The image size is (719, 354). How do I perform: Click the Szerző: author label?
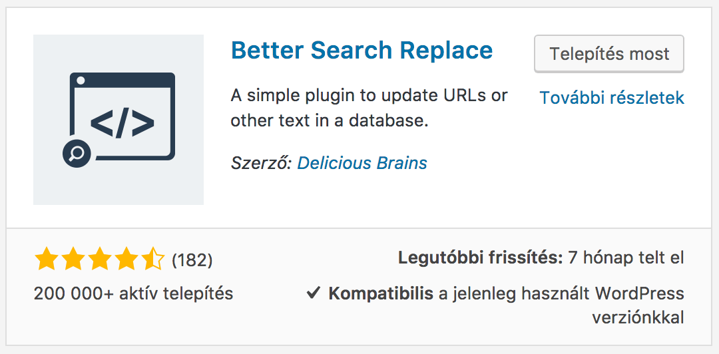261,162
